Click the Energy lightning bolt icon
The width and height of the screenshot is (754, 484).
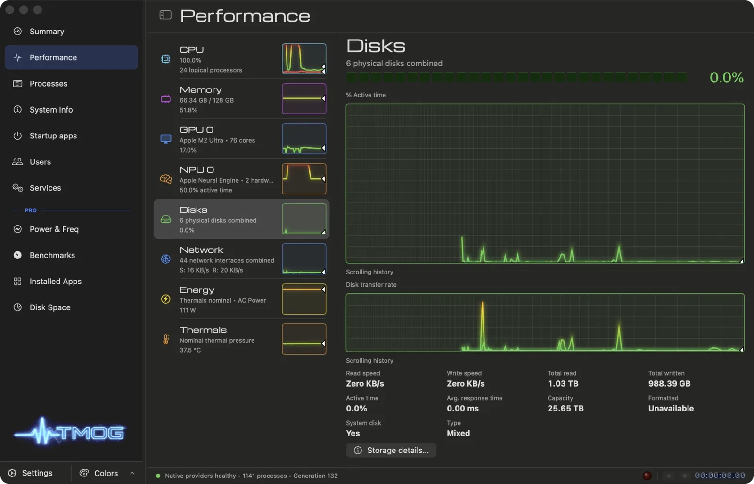point(166,299)
